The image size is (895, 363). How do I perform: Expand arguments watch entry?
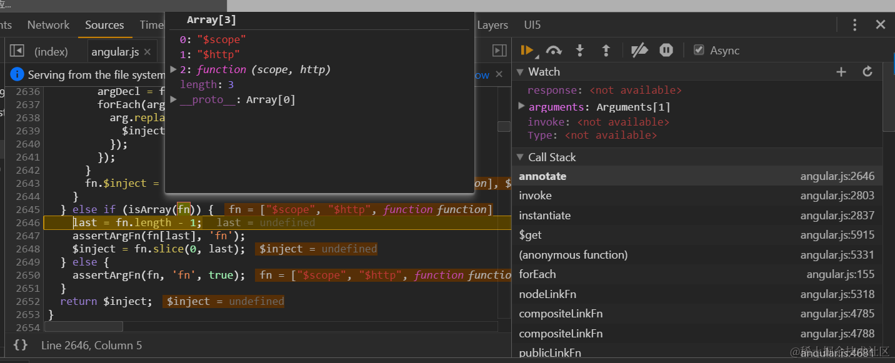coord(522,106)
